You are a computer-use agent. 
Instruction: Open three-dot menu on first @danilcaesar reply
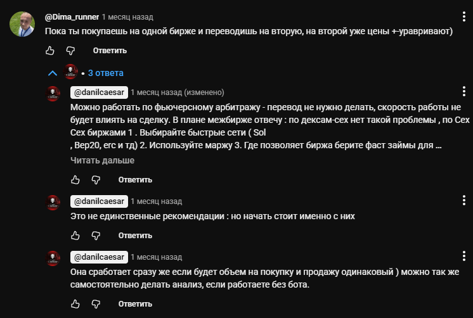tap(463, 93)
